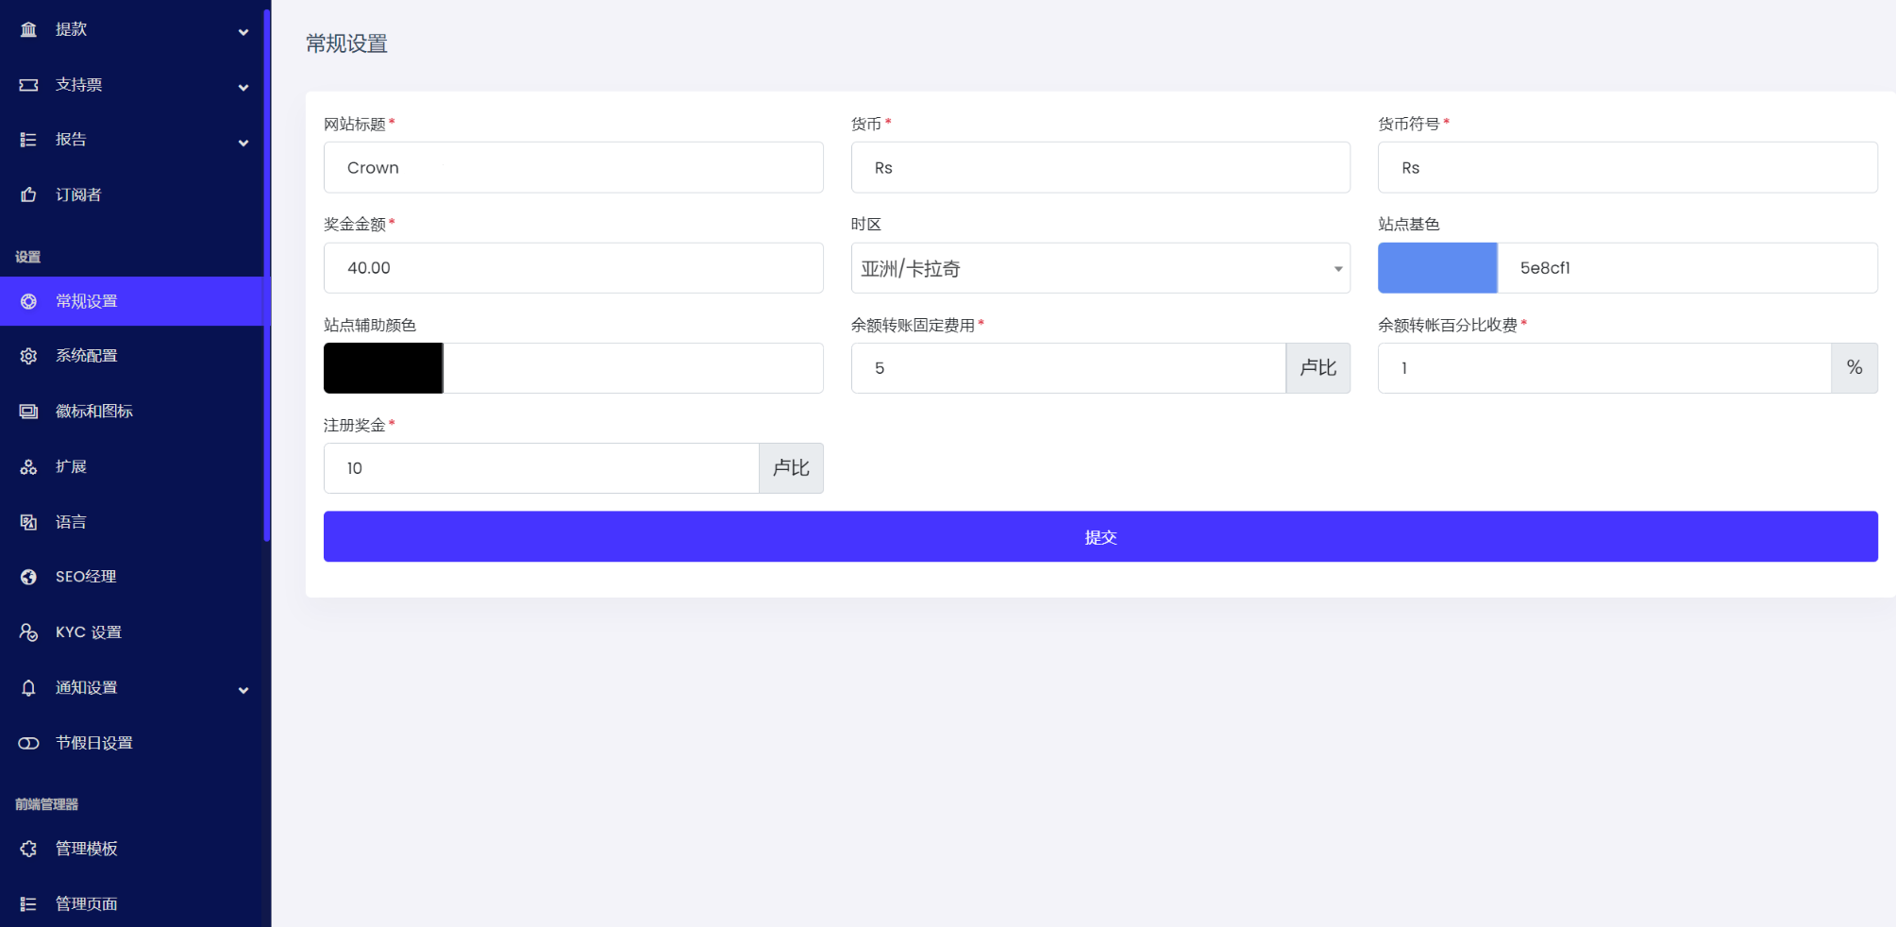Focus the 注册奖金 input field
The width and height of the screenshot is (1896, 927).
542,468
